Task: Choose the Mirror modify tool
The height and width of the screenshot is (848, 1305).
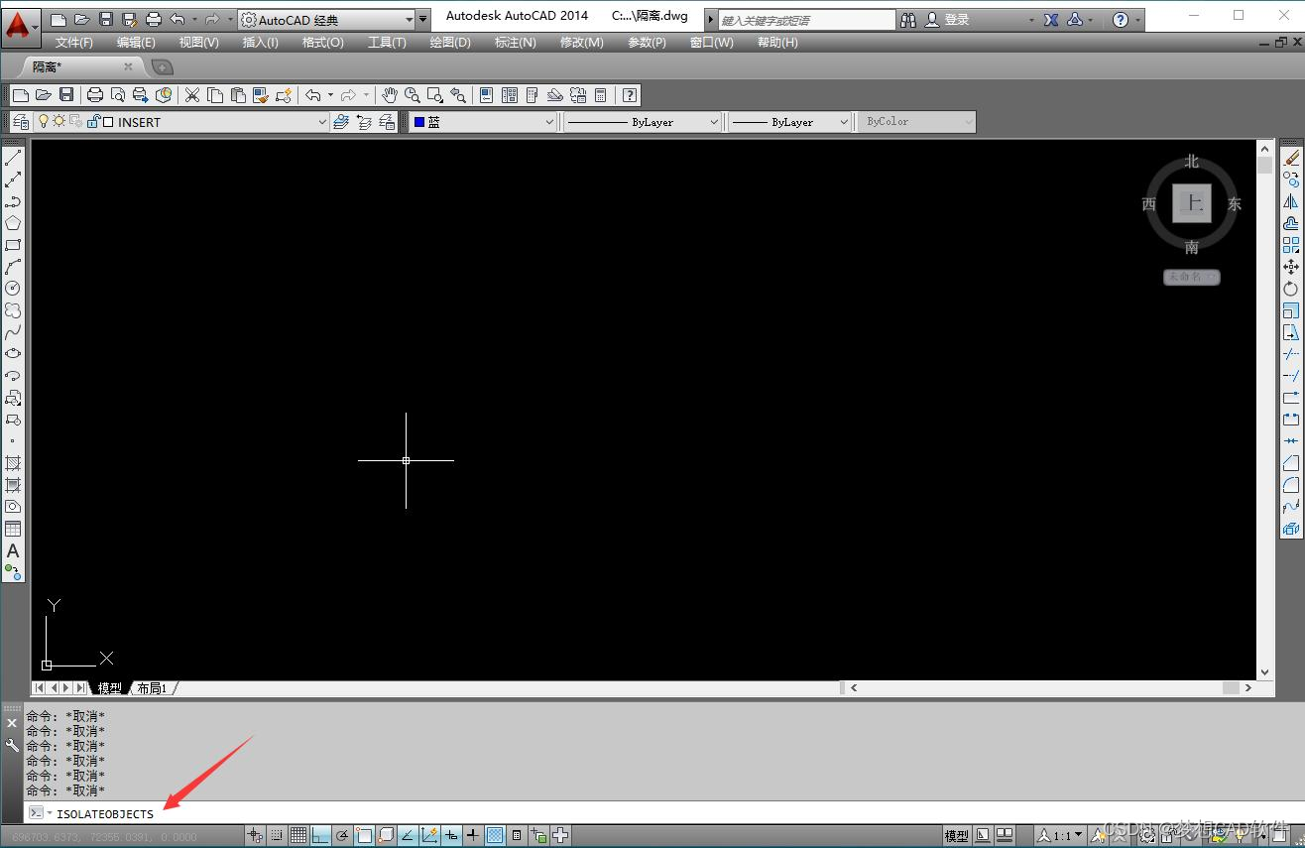Action: [1291, 201]
